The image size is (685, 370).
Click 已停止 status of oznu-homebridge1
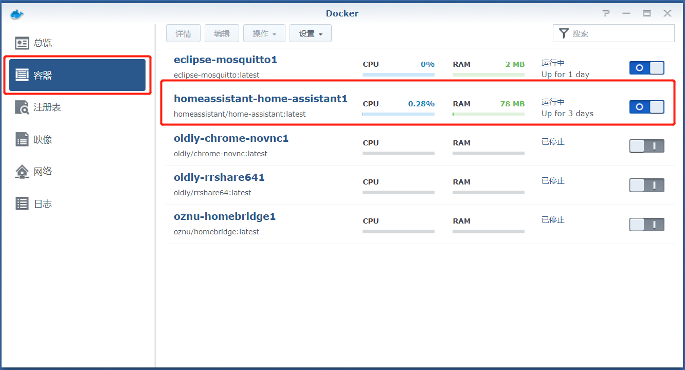pos(553,220)
